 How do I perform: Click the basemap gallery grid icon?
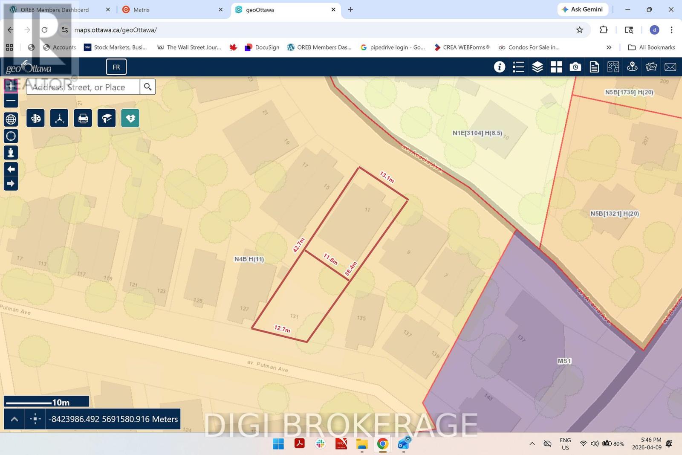coord(556,67)
